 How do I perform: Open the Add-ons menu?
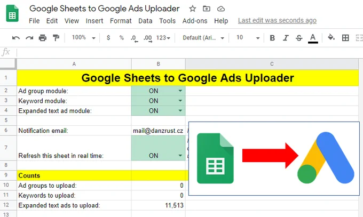click(195, 21)
